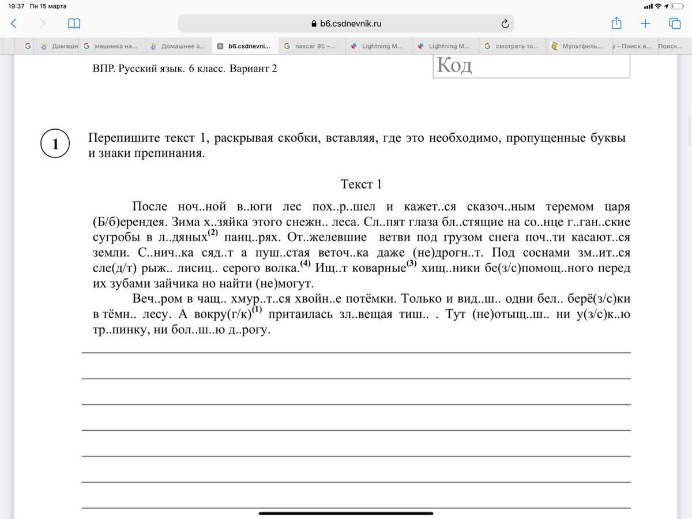Image resolution: width=692 pixels, height=519 pixels.
Task: Reload the page using the refresh icon
Action: coord(505,24)
